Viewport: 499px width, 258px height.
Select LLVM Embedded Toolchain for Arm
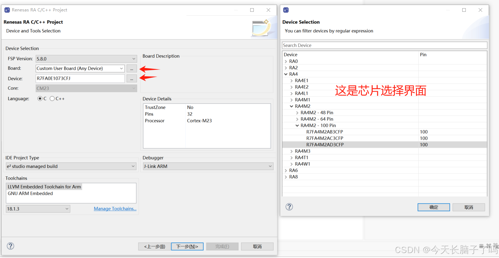pos(44,187)
